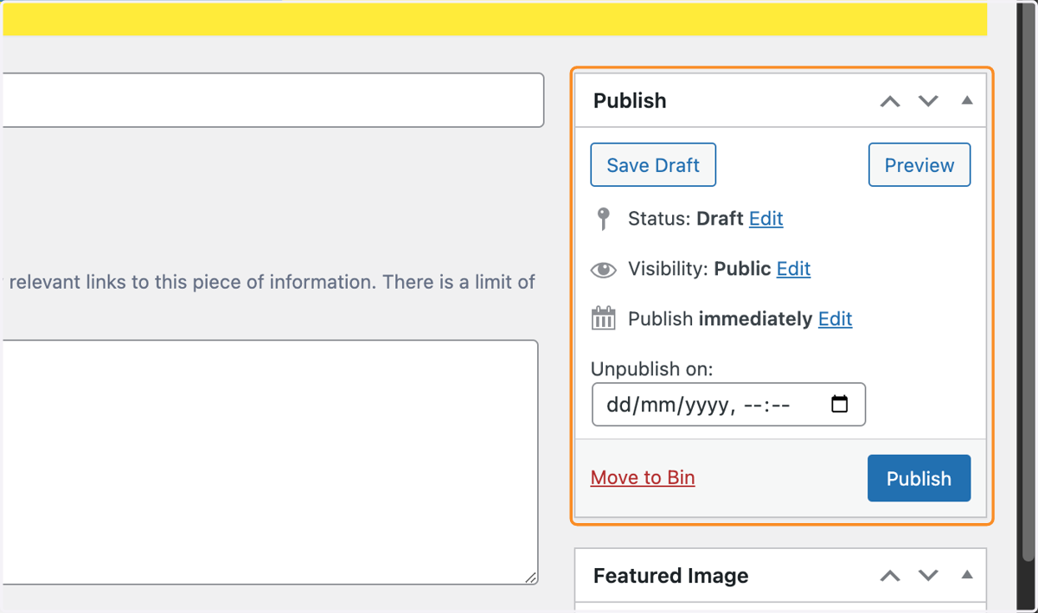The height and width of the screenshot is (613, 1038).
Task: Click the Unpublish on date field
Action: click(x=728, y=405)
